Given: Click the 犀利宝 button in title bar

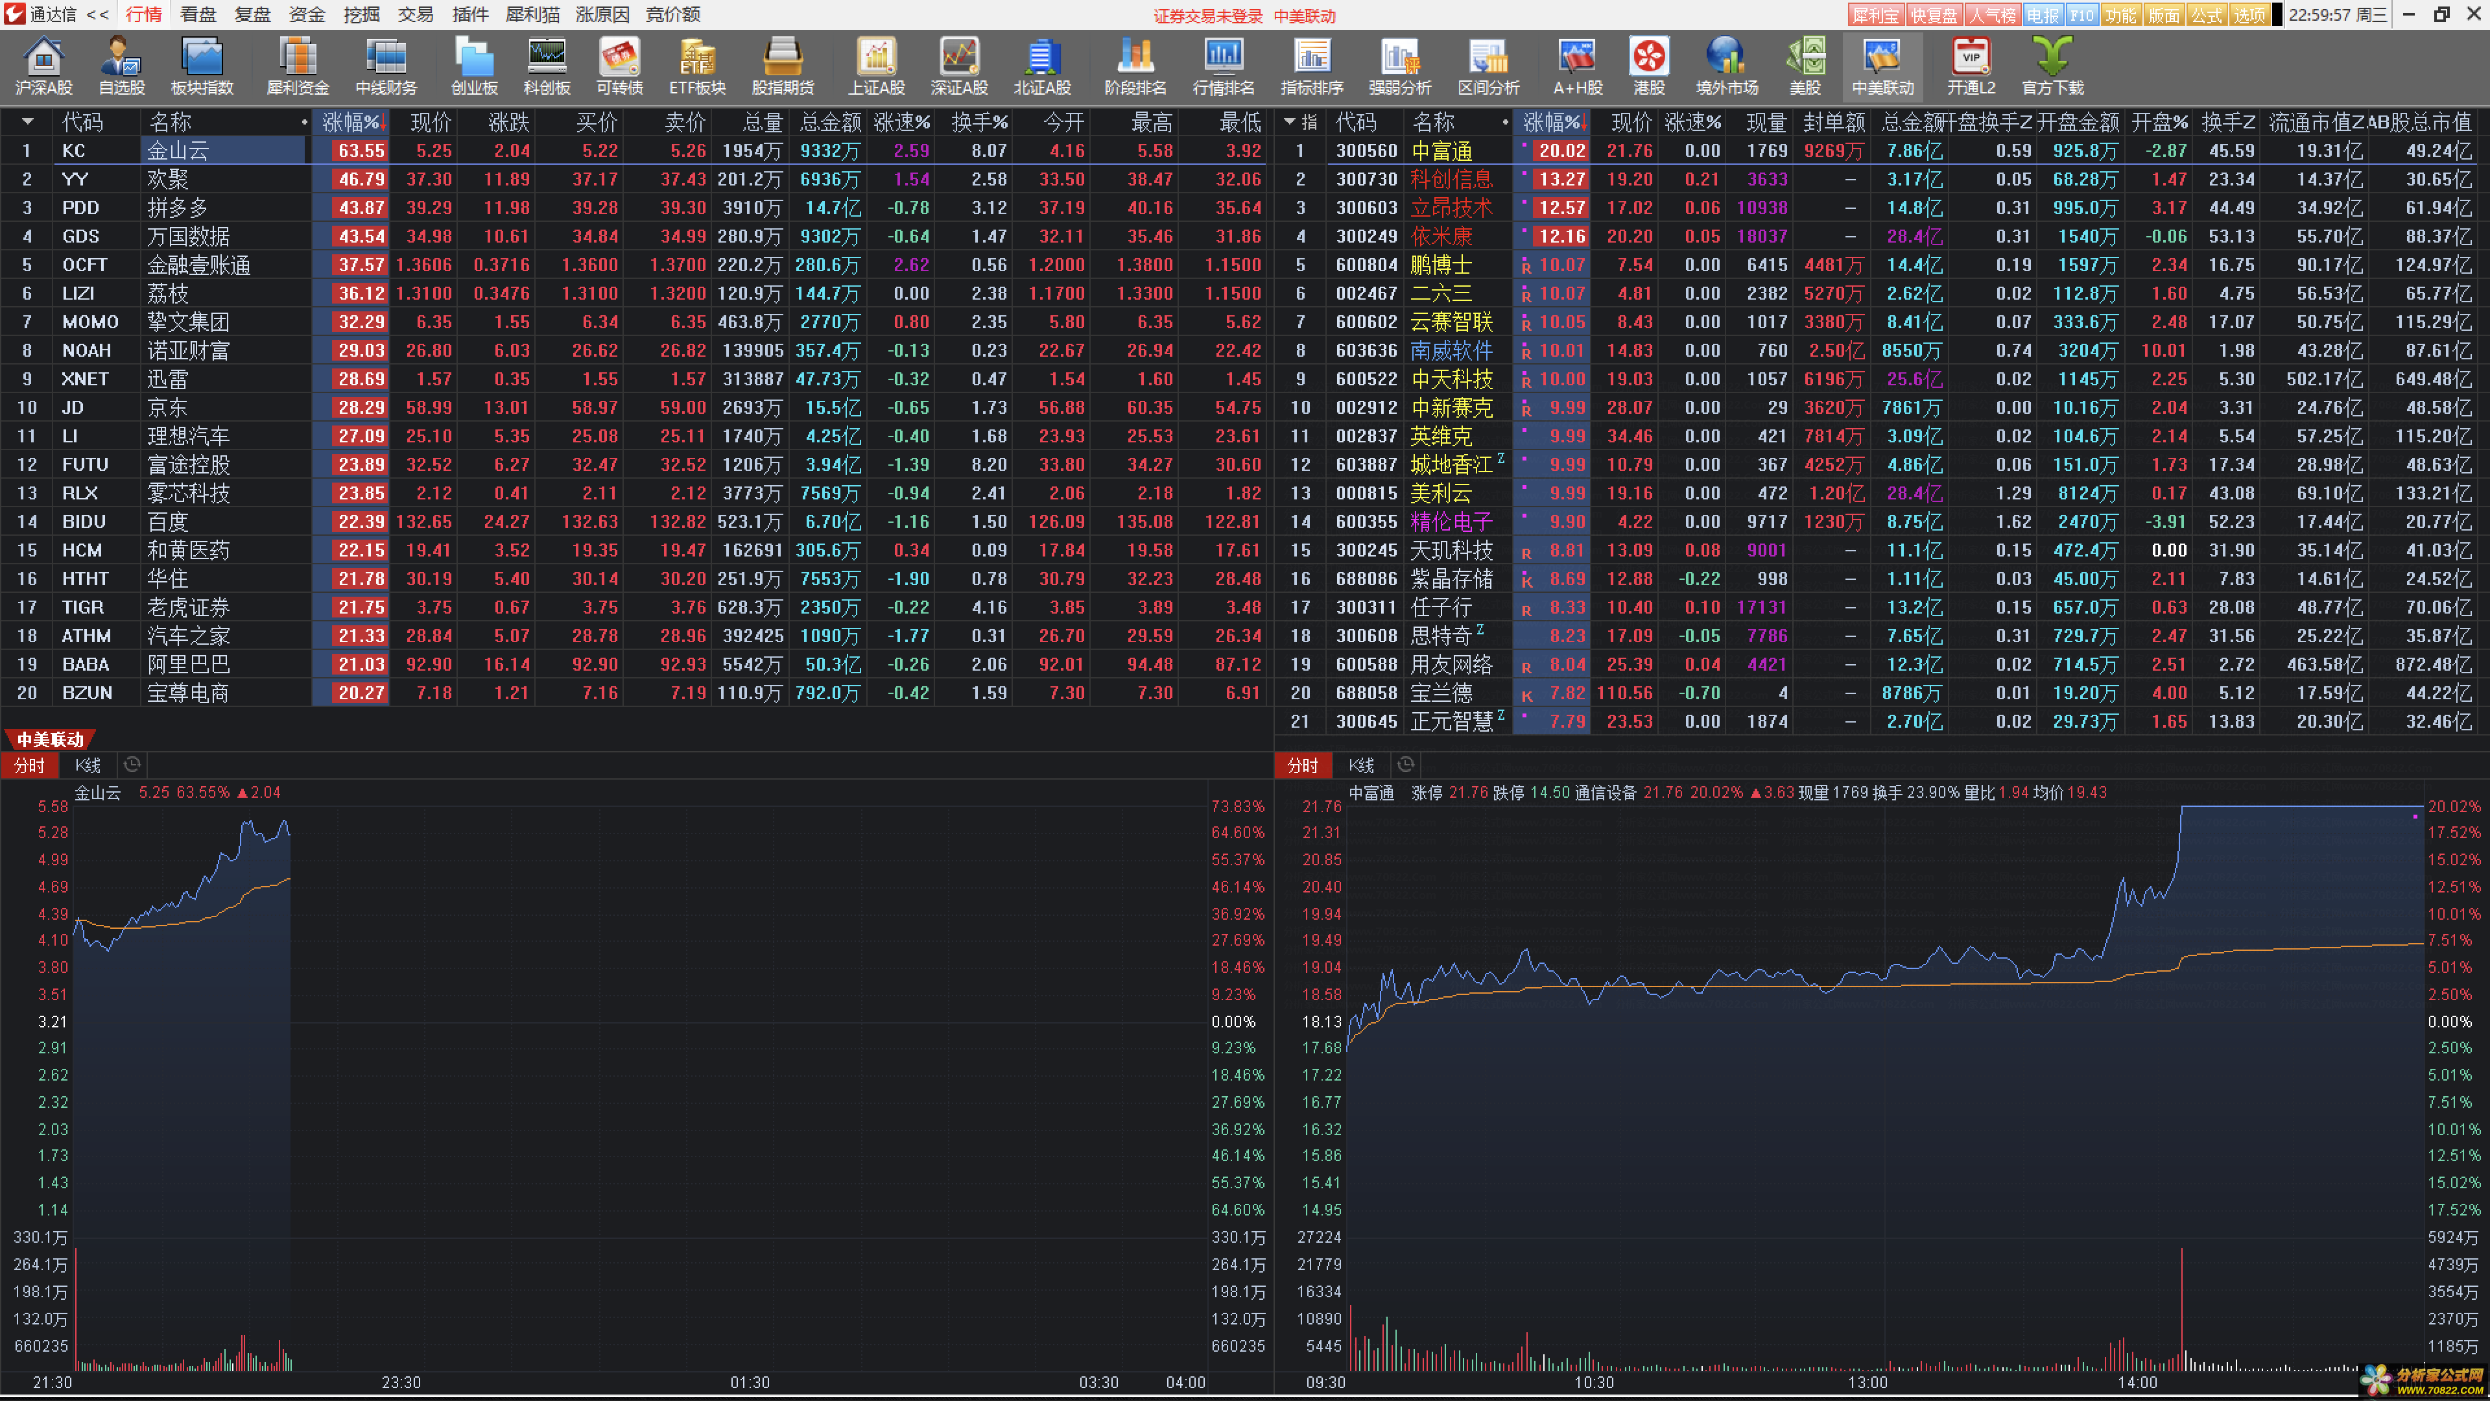Looking at the screenshot, I should tap(1875, 16).
